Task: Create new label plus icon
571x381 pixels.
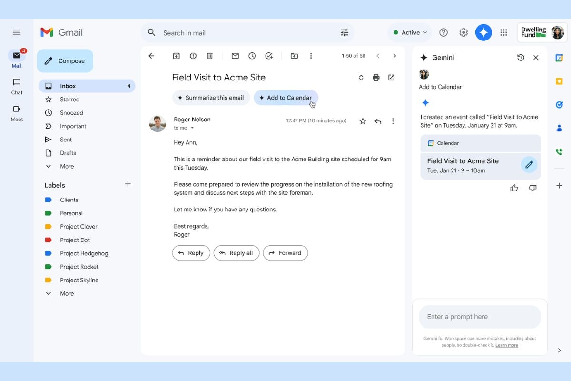Action: point(128,184)
